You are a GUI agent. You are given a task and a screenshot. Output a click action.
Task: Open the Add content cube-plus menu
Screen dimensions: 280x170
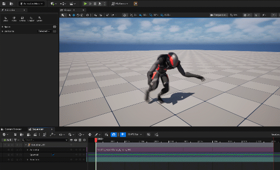pyautogui.click(x=53, y=4)
